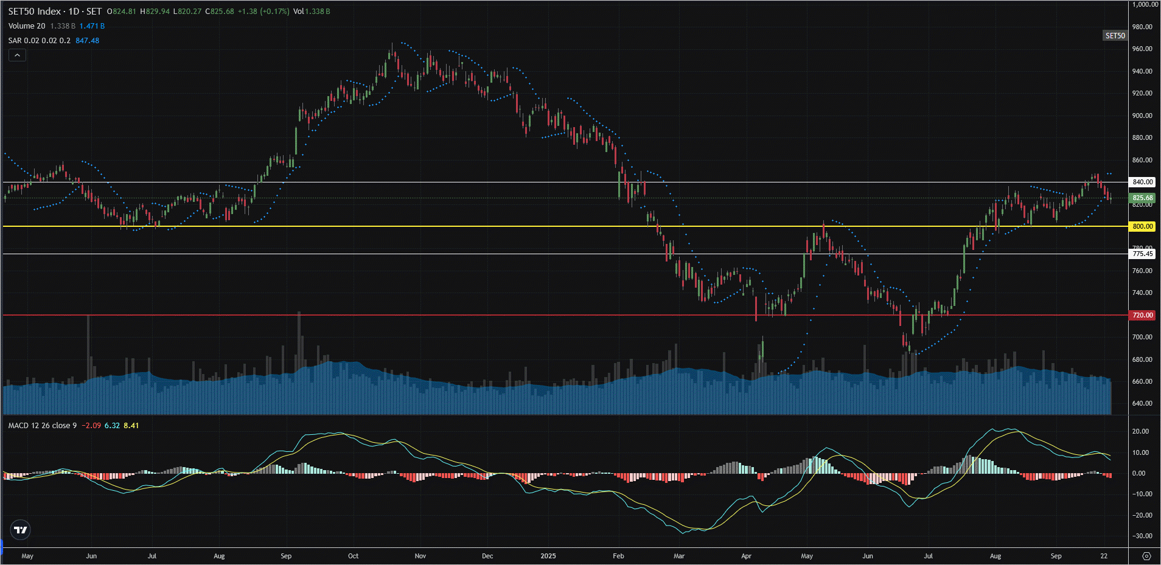Image resolution: width=1161 pixels, height=565 pixels.
Task: Collapse the indicator legend with the chevron button
Action: pyautogui.click(x=17, y=55)
